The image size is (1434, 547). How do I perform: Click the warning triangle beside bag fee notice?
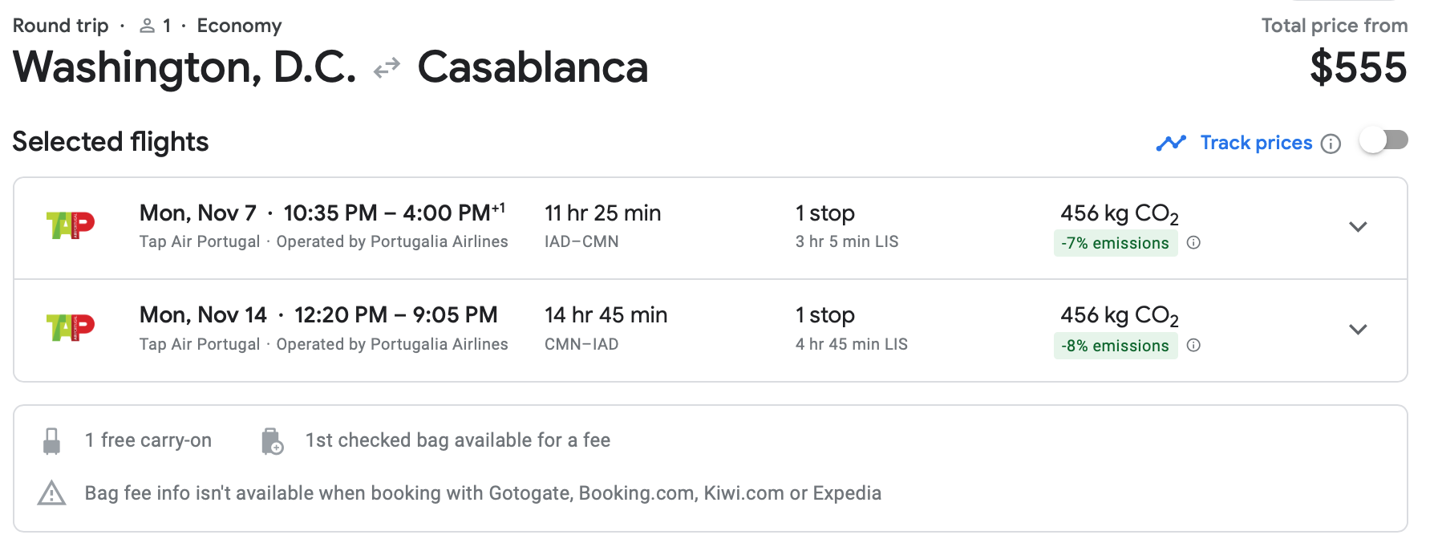point(52,493)
